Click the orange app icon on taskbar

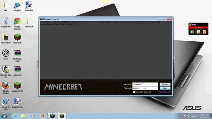(43, 116)
